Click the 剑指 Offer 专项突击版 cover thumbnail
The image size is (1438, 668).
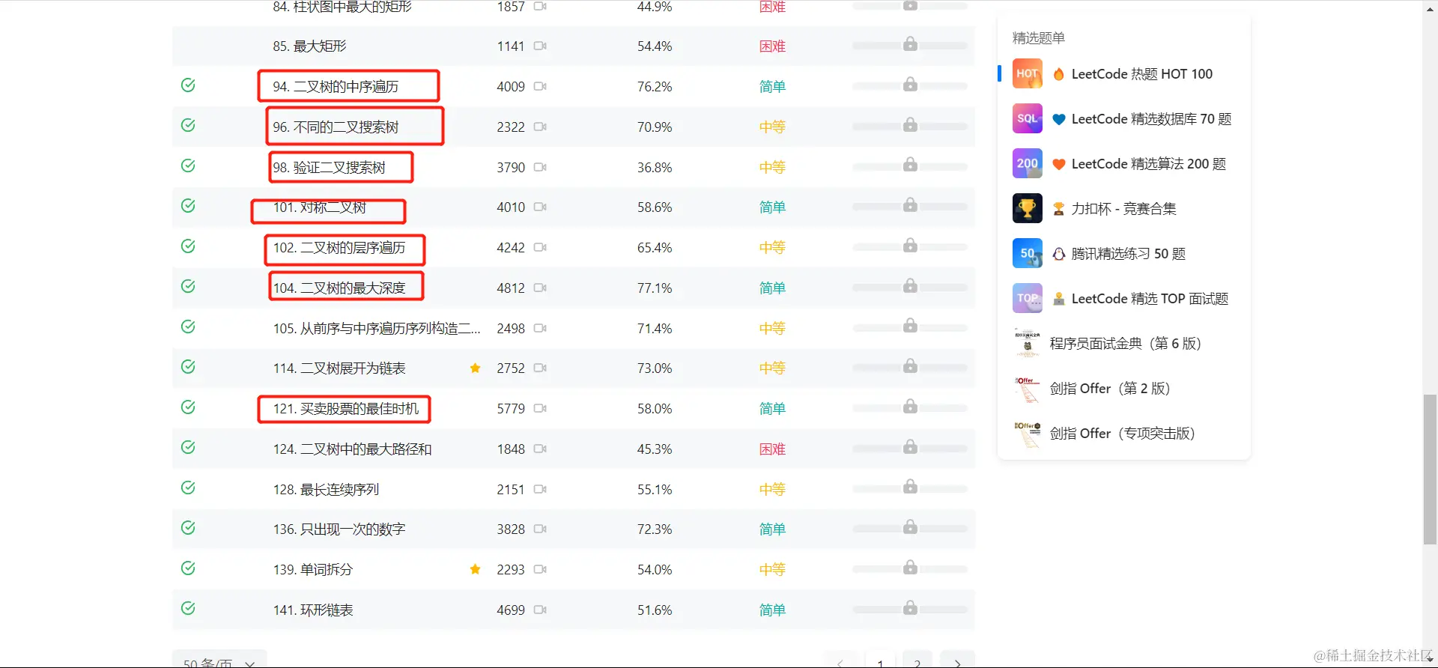click(x=1028, y=433)
